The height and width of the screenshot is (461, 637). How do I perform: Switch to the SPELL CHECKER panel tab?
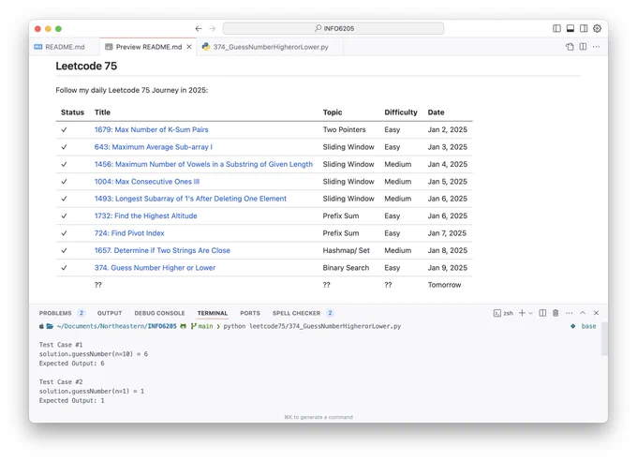(x=296, y=313)
